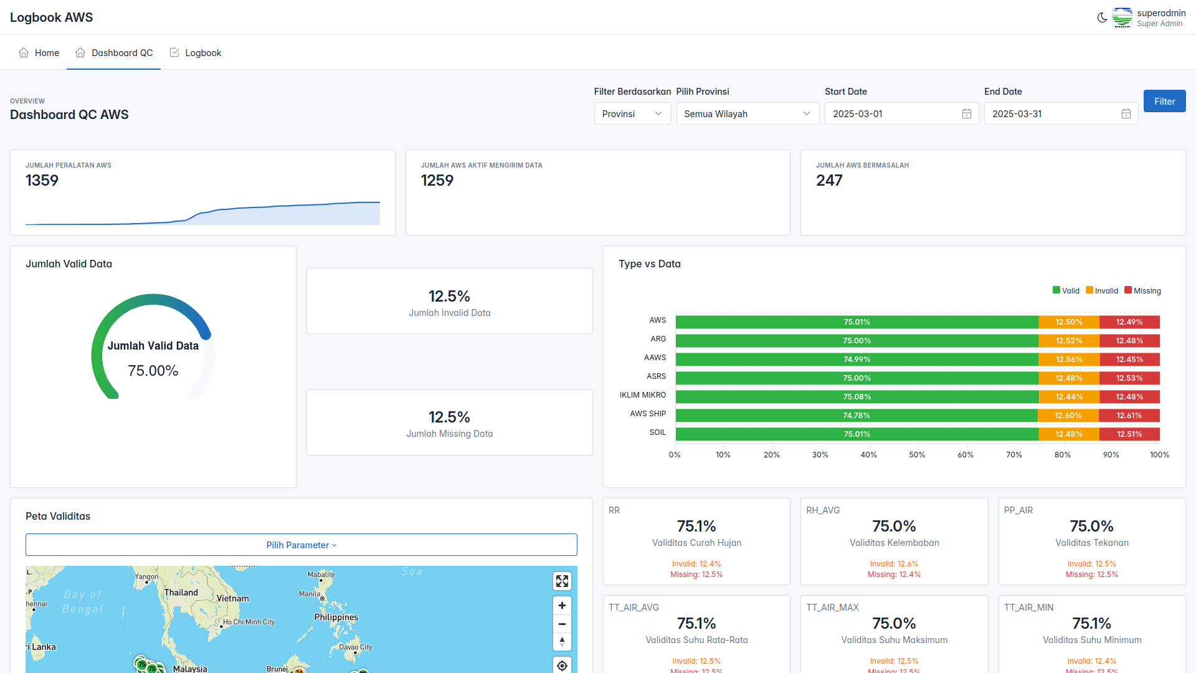Click the blue Filter button
The width and height of the screenshot is (1196, 673).
[1164, 102]
